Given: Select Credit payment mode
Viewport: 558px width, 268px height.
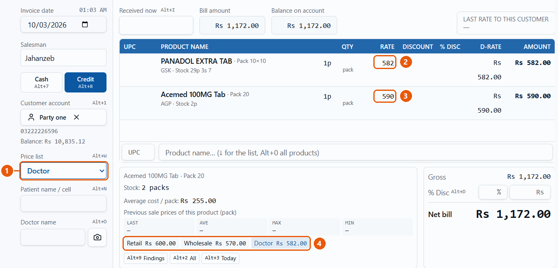Looking at the screenshot, I should pos(86,82).
